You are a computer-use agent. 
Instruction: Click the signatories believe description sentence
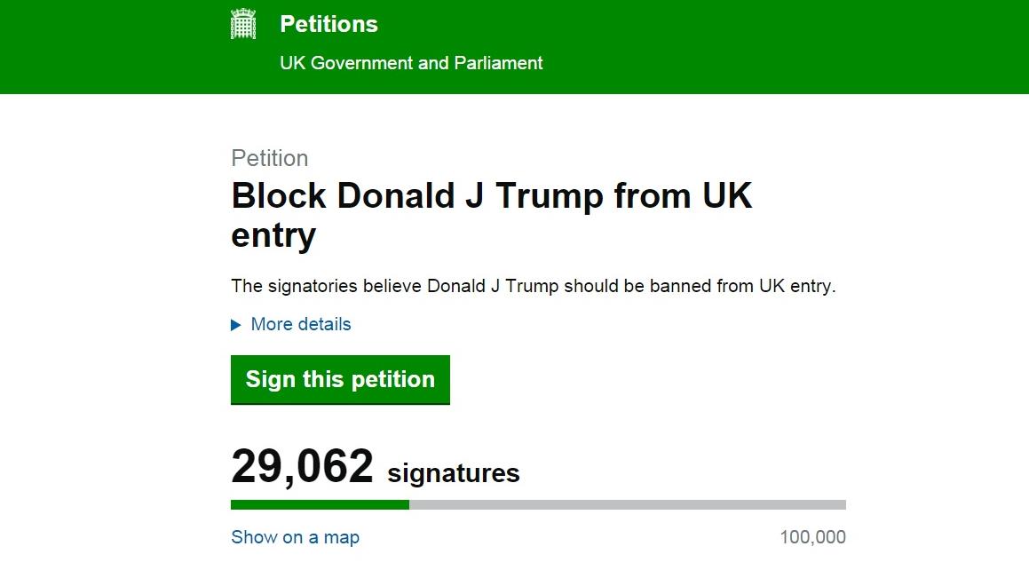[533, 286]
